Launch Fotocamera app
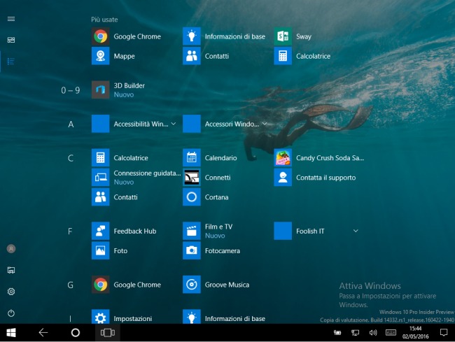The height and width of the screenshot is (342, 455). (x=211, y=250)
